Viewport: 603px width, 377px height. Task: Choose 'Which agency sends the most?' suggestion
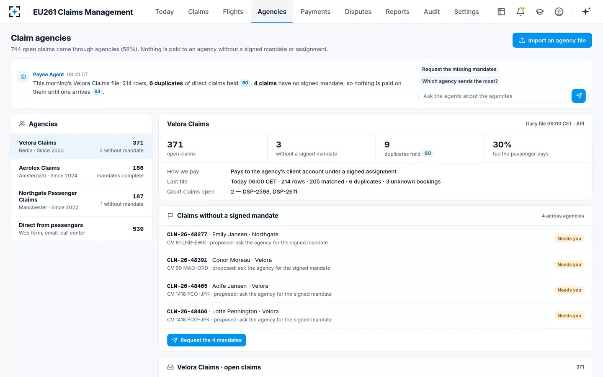pyautogui.click(x=460, y=81)
